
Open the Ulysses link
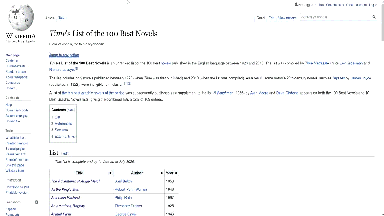click(x=339, y=78)
